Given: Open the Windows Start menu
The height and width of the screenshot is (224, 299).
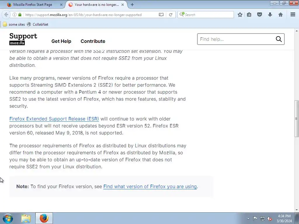Looking at the screenshot, I should (8, 218).
